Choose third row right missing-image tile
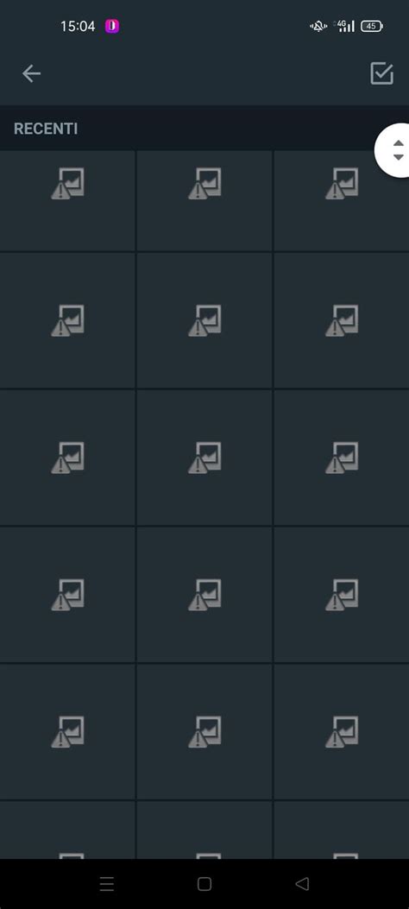The image size is (409, 909). pos(341,458)
